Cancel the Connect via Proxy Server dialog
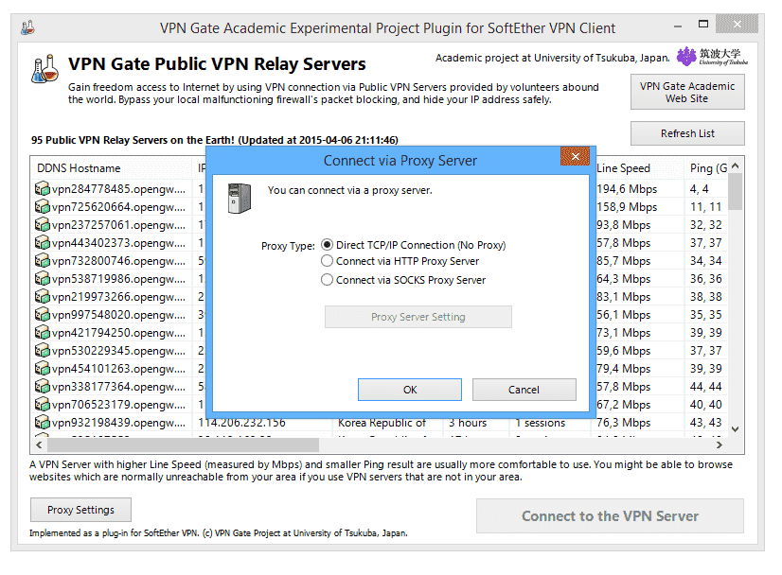The height and width of the screenshot is (575, 782). click(x=524, y=390)
